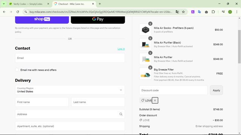Click the Mila Air Purifier (Black) thumbnail
241x135 pixels.
coord(145,44)
